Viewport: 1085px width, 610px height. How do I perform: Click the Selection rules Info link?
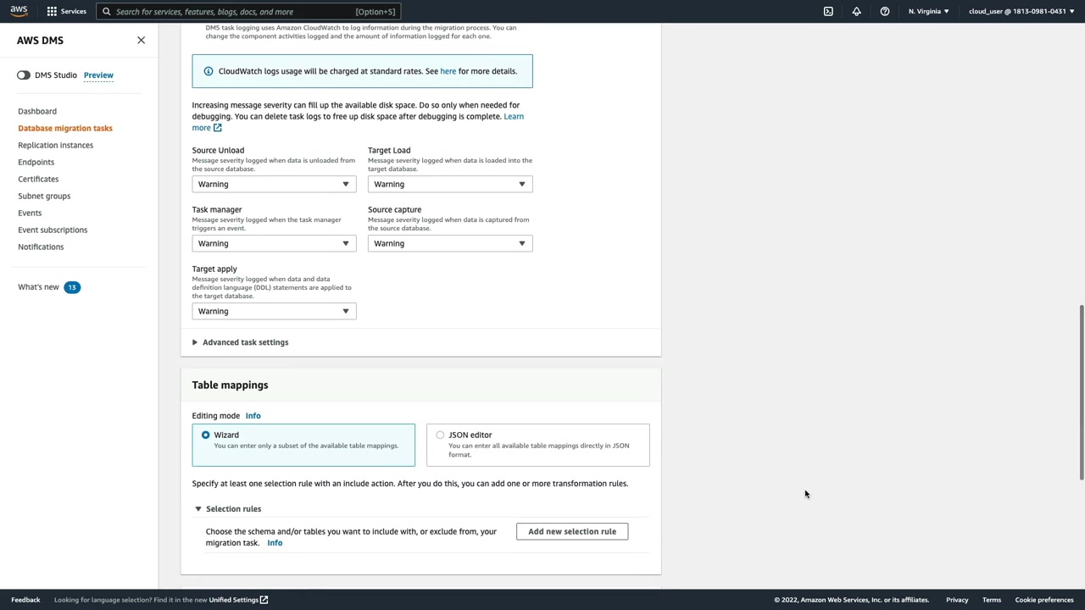275,543
